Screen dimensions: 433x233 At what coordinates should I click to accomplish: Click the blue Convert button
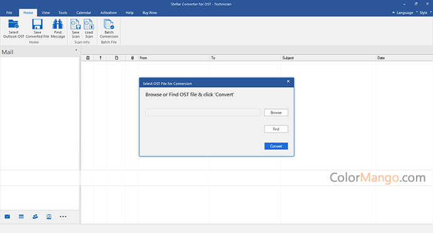pos(276,146)
